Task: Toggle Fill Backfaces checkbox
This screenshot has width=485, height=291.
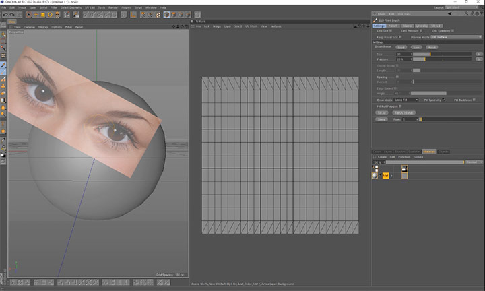Action: pos(474,100)
